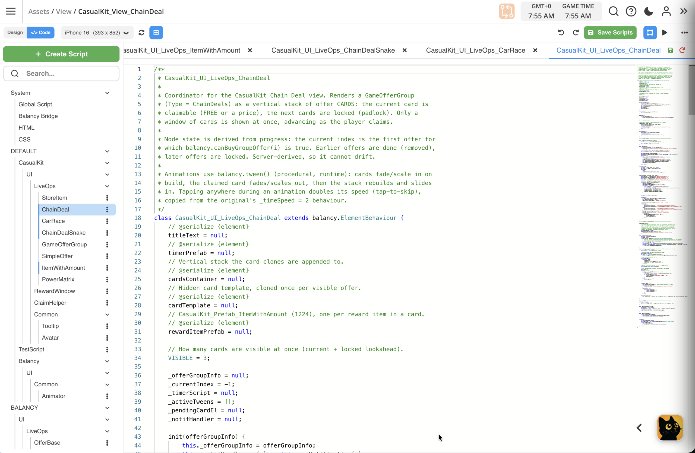Open Balancy Bridge in tree
The height and width of the screenshot is (453, 695).
[x=38, y=116]
